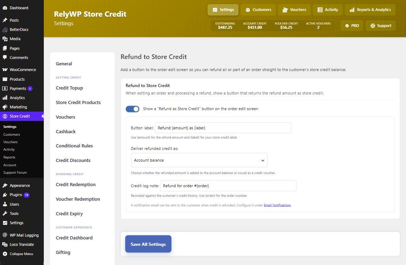
Task: Click the Save All Settings button
Action: 149,244
